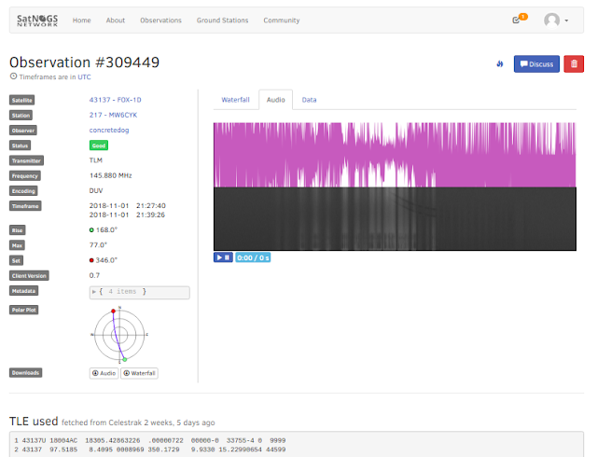This screenshot has width=597, height=457.
Task: Click the Frequency value 145.880 MHz
Action: pyautogui.click(x=110, y=175)
